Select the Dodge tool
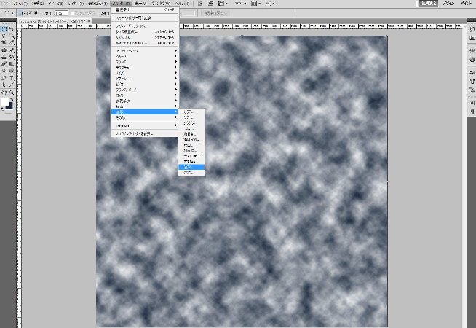The height and width of the screenshot is (328, 476). (12, 70)
